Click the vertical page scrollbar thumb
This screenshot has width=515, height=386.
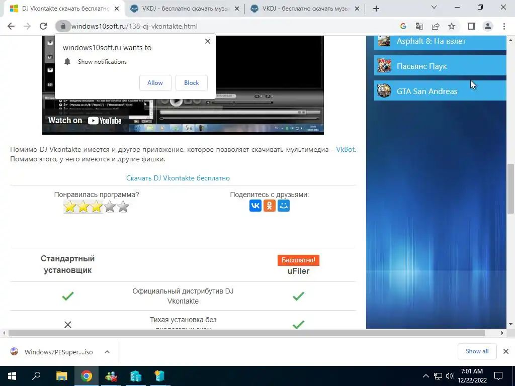click(x=510, y=188)
